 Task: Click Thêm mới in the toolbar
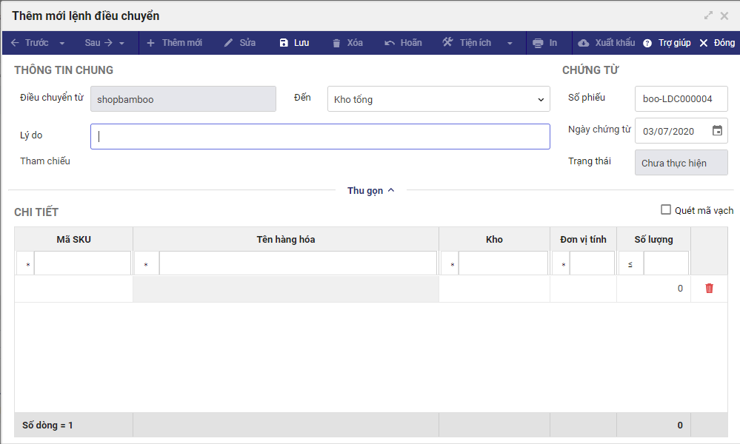tap(174, 43)
